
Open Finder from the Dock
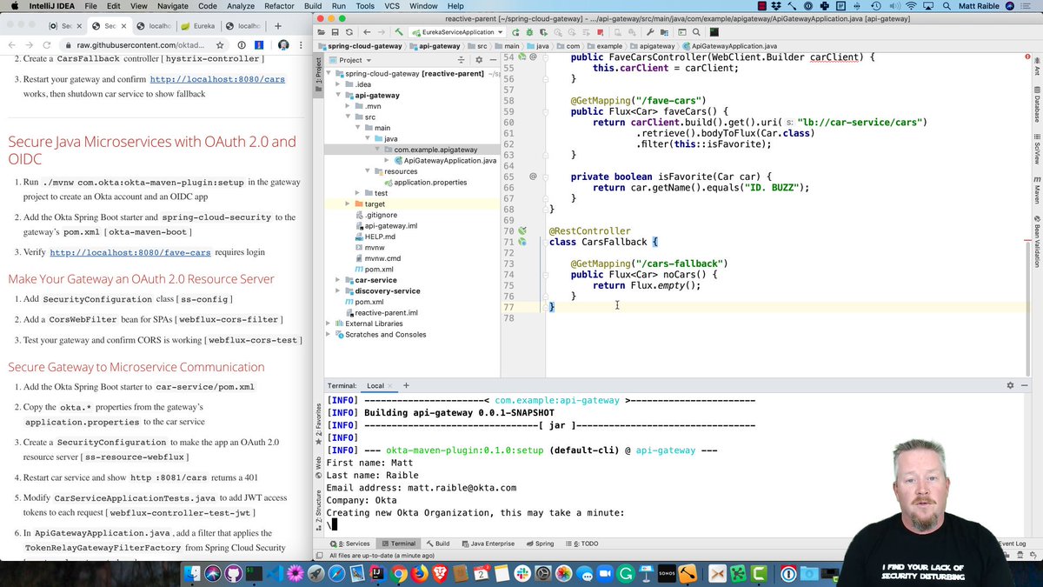pos(193,574)
